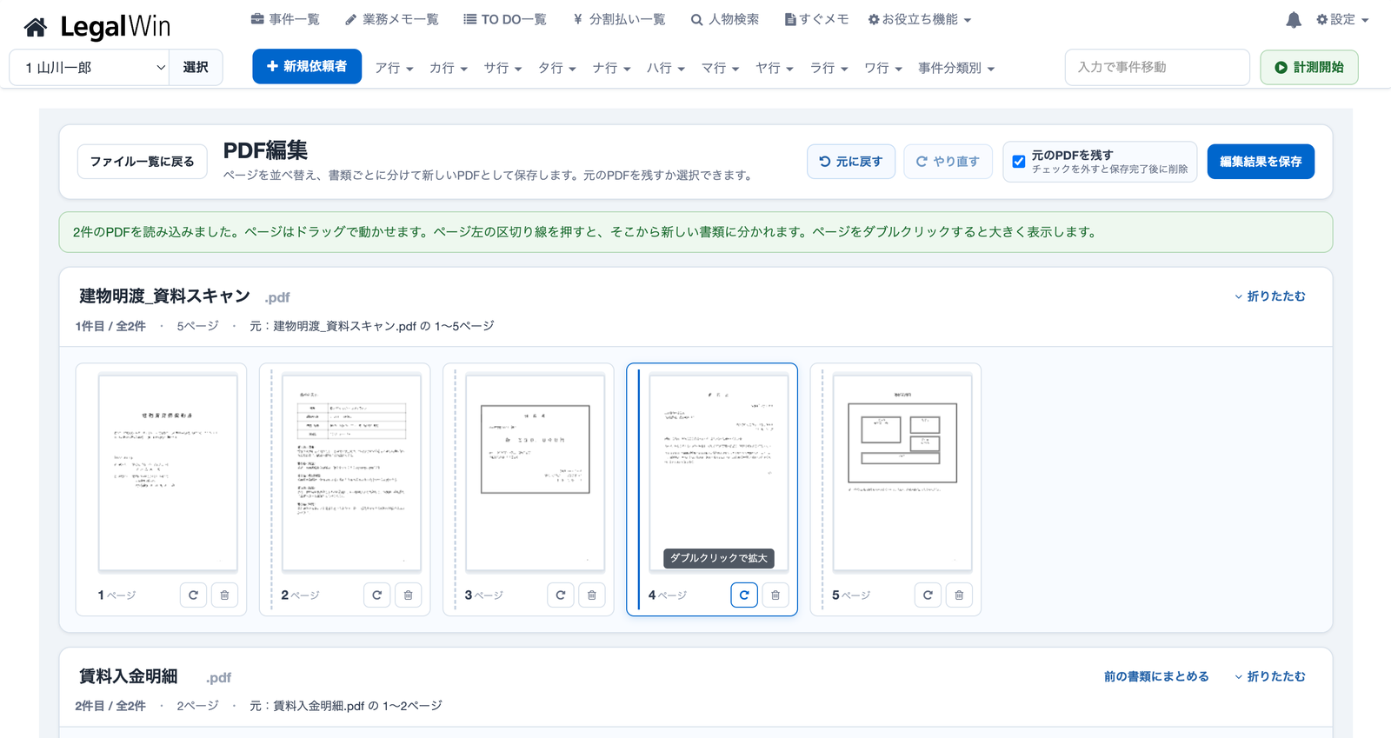1391x738 pixels.
Task: Open 事件分類別 dropdown
Action: tap(956, 68)
